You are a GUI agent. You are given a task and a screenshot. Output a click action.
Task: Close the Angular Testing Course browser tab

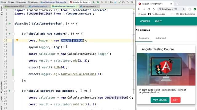171,4
